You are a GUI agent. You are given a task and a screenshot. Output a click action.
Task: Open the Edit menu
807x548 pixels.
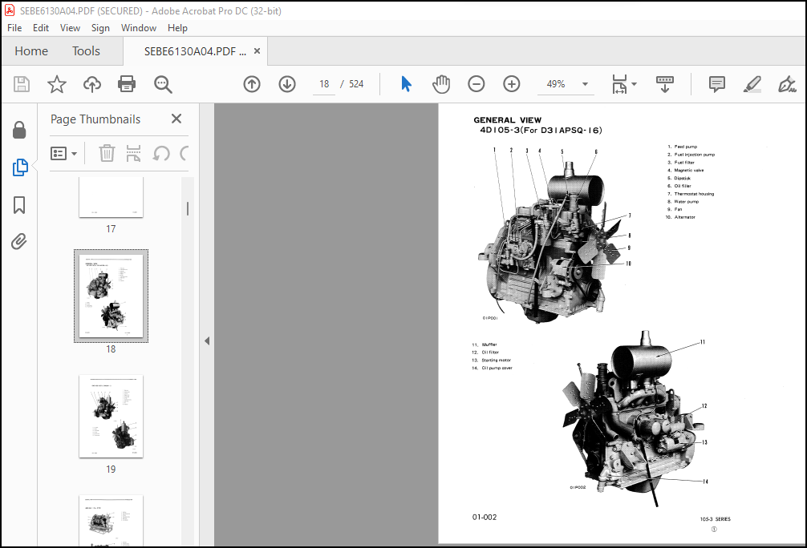pos(41,28)
